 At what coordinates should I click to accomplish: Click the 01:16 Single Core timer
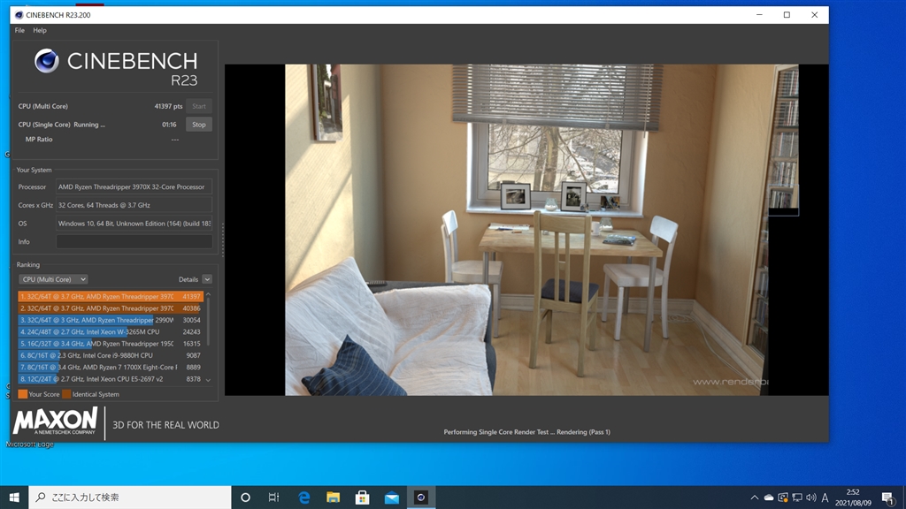[169, 125]
